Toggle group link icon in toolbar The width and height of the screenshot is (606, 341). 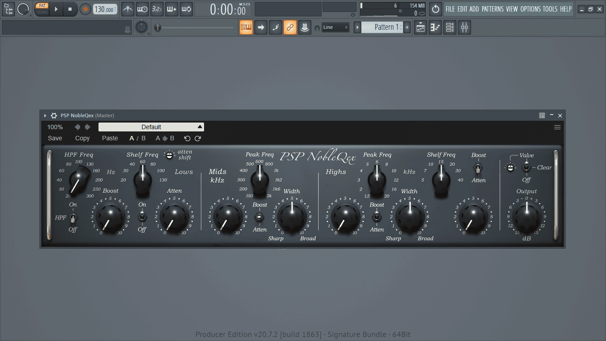click(290, 28)
